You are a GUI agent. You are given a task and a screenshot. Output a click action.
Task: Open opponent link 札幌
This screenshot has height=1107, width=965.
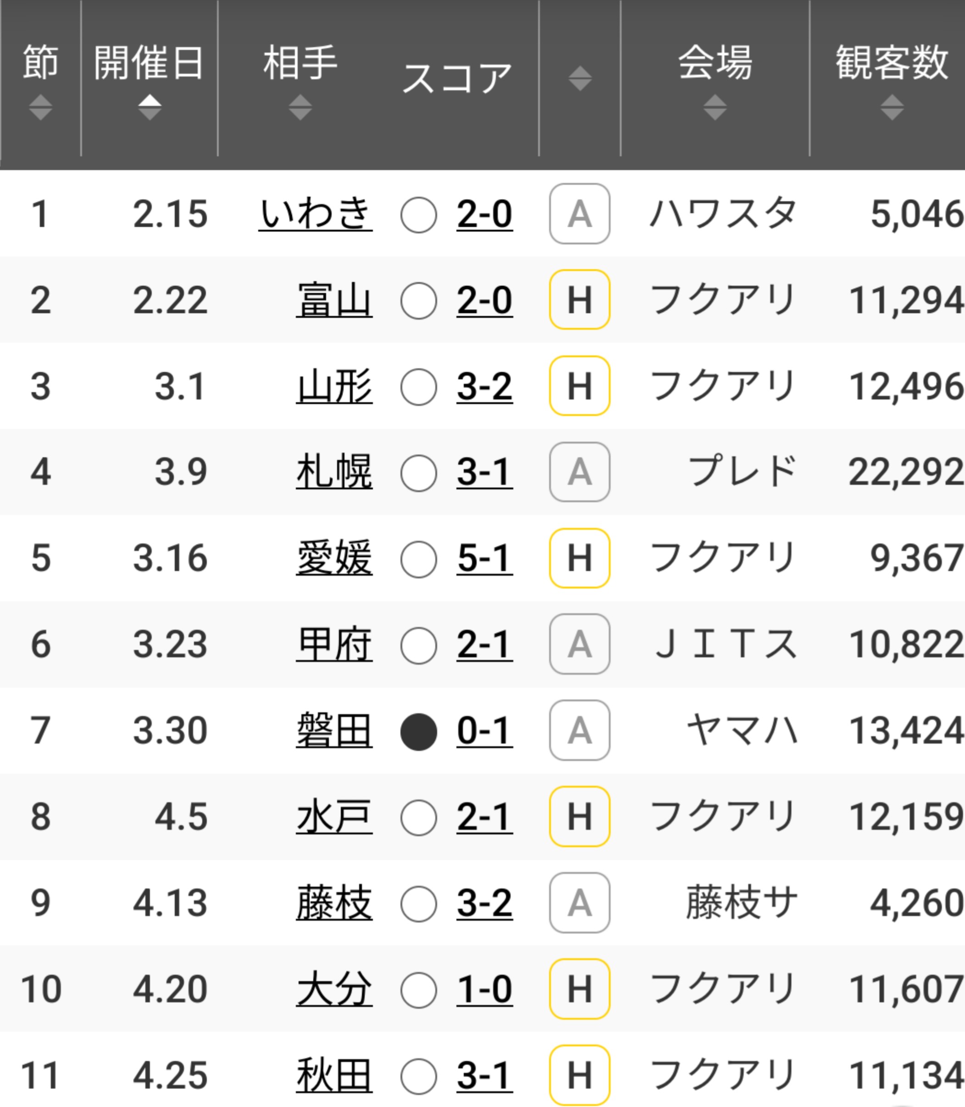coord(334,472)
